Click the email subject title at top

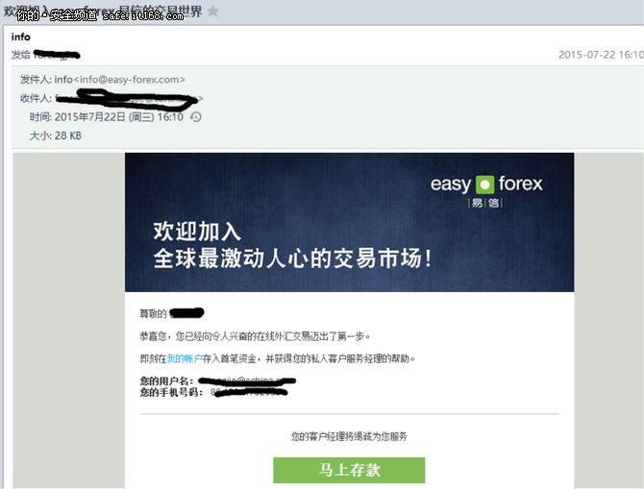click(x=103, y=12)
